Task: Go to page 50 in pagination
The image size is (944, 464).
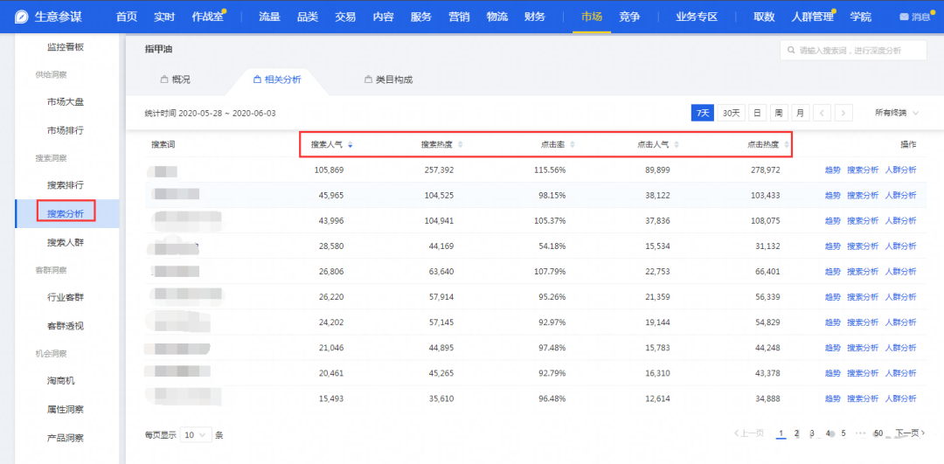Action: coord(878,433)
